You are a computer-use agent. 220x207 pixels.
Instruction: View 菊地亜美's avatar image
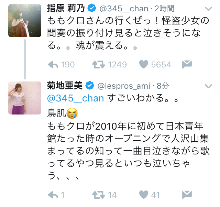point(25,98)
